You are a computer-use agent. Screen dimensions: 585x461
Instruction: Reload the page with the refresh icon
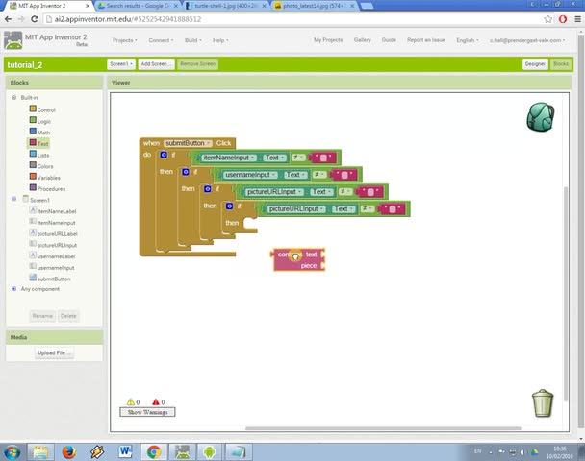click(x=35, y=19)
